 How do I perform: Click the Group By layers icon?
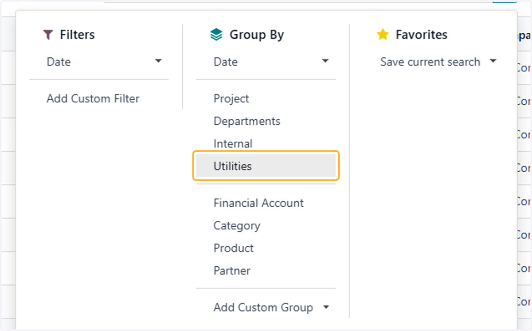(216, 35)
